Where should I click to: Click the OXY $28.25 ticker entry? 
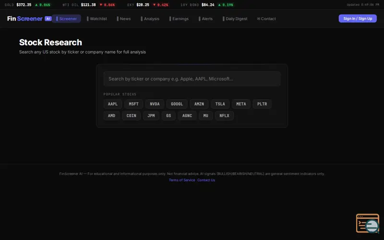[x=148, y=5]
